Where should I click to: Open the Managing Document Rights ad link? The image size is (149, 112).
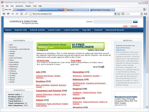click(x=126, y=97)
